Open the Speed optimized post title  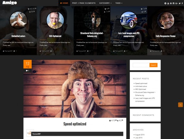[x=75, y=124]
